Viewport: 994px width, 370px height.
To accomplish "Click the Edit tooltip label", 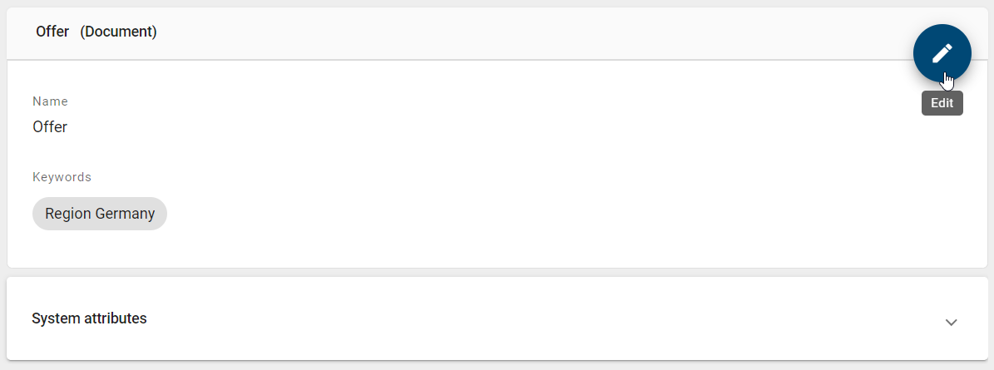I will coord(942,103).
